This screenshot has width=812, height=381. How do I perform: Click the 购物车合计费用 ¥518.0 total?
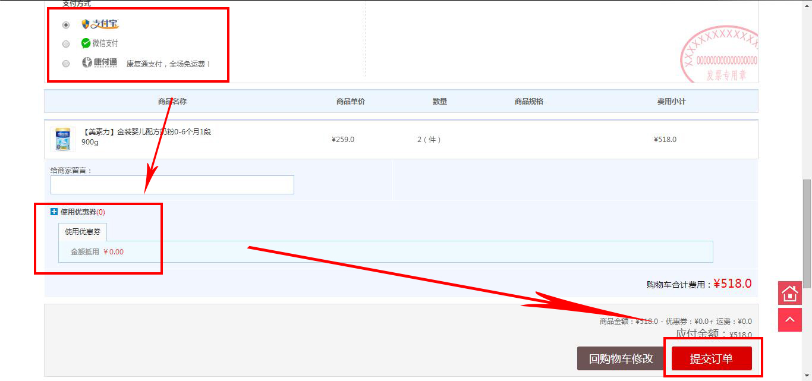(x=699, y=284)
